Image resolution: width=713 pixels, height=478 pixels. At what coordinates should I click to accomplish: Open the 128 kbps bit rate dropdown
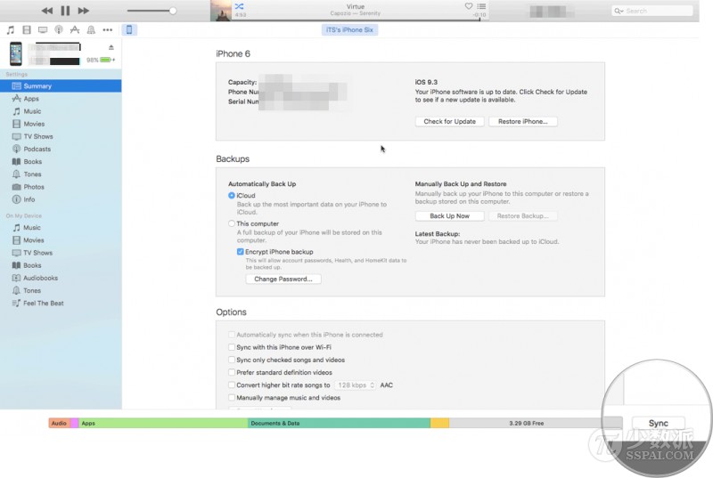[355, 385]
